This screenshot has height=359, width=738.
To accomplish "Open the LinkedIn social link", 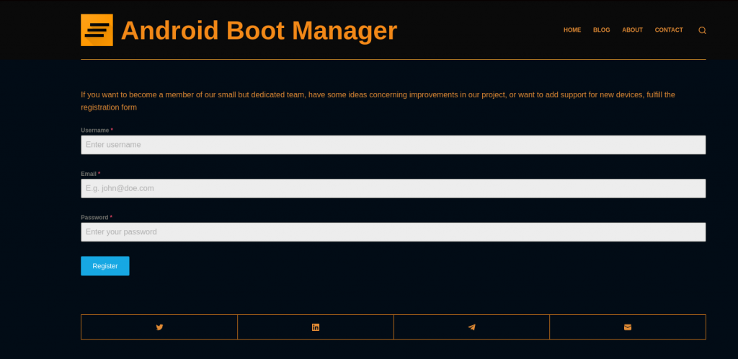I will (316, 327).
